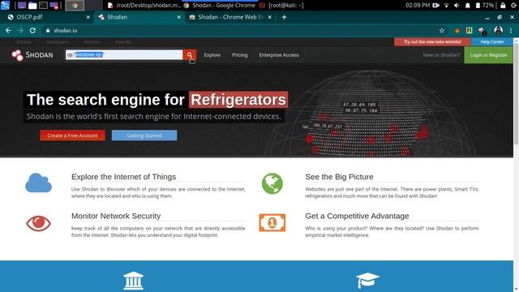519x292 pixels.
Task: Click the orange money bill icon
Action: point(272,223)
